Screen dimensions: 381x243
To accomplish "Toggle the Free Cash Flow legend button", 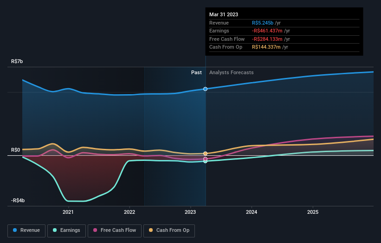I will (x=115, y=230).
